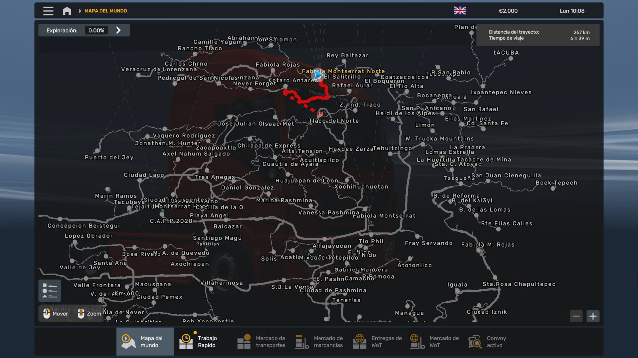Select Managua city label
Viewport: 638px width, 358px height.
pyautogui.click(x=409, y=313)
